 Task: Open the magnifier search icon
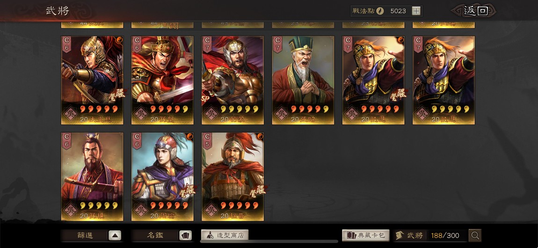475,235
